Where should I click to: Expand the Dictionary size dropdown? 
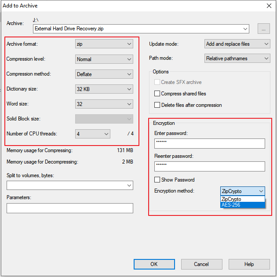click(104, 89)
